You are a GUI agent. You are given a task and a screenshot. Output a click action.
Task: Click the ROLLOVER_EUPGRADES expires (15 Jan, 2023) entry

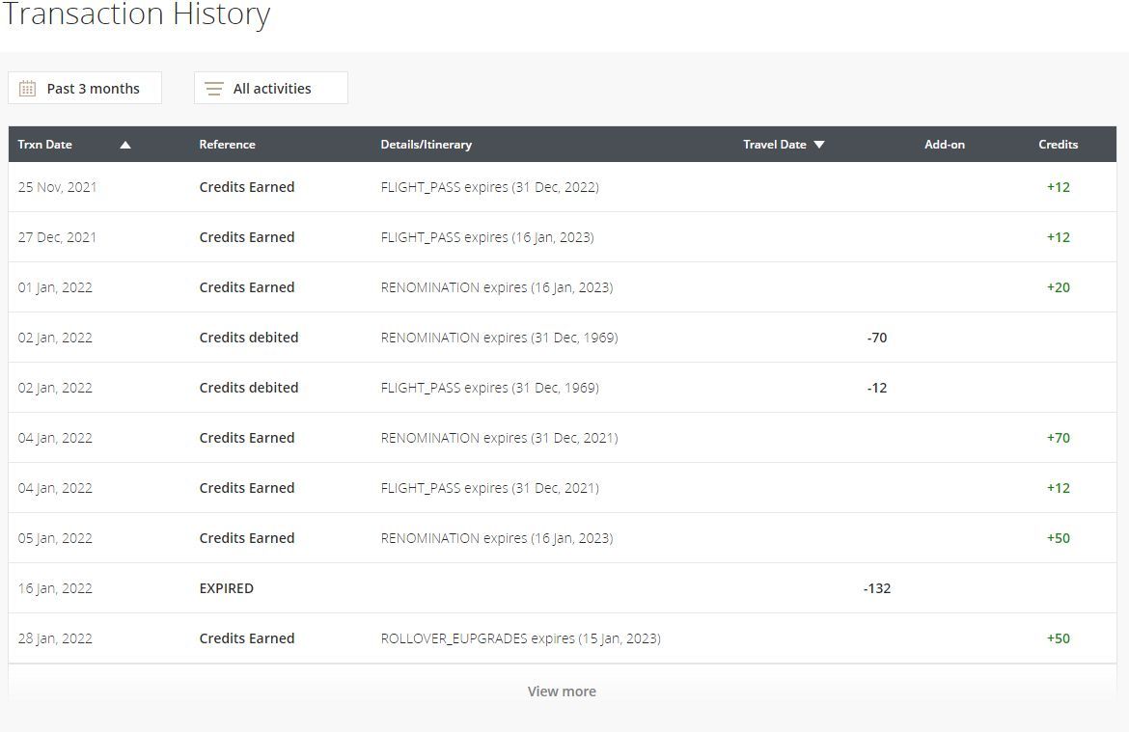520,638
